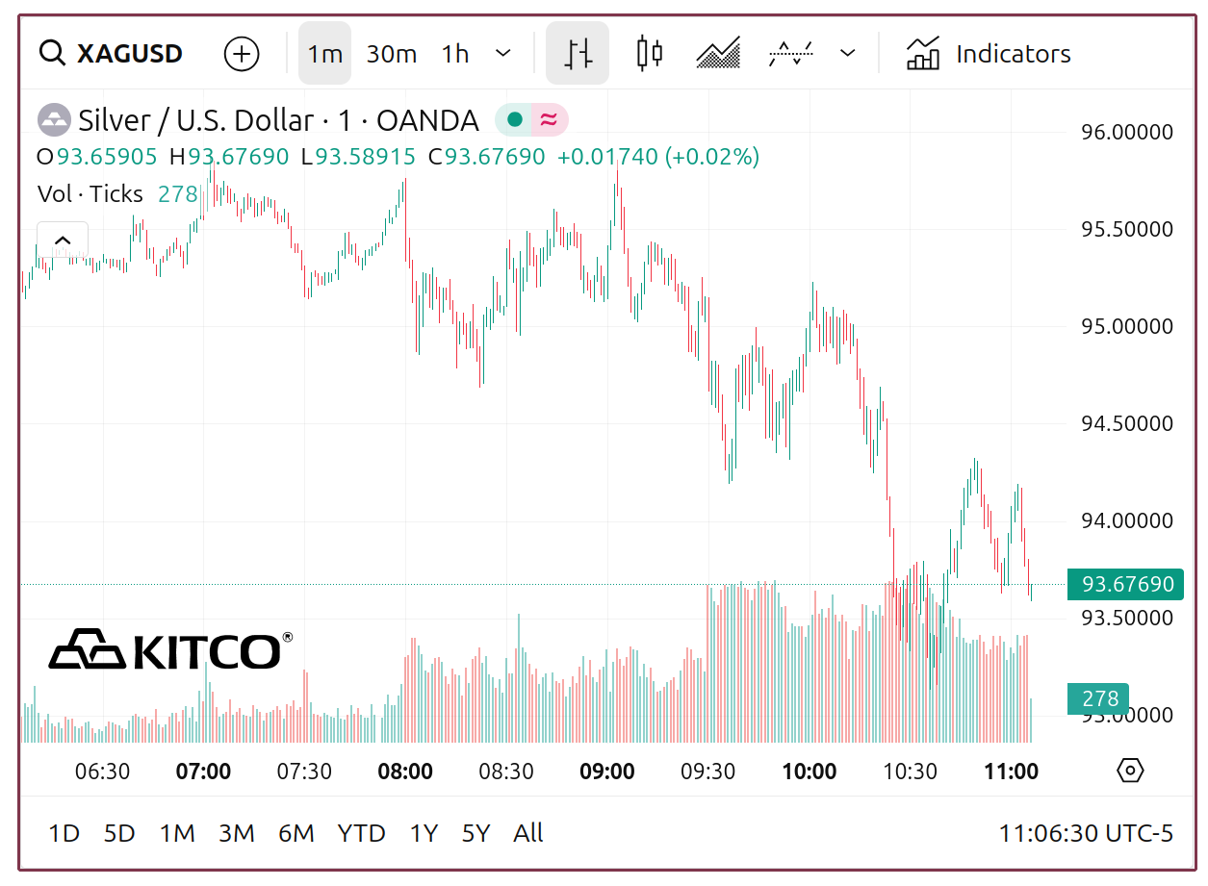The image size is (1208, 886).
Task: Select the 1D date range
Action: pyautogui.click(x=64, y=833)
